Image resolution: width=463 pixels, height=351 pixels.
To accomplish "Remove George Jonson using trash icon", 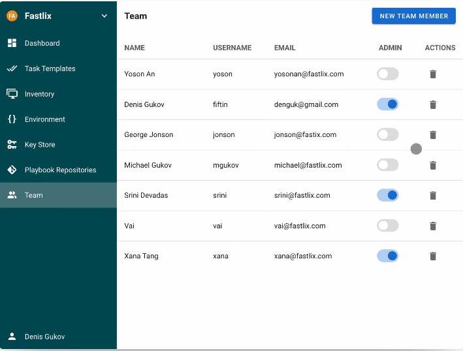I will tap(433, 135).
